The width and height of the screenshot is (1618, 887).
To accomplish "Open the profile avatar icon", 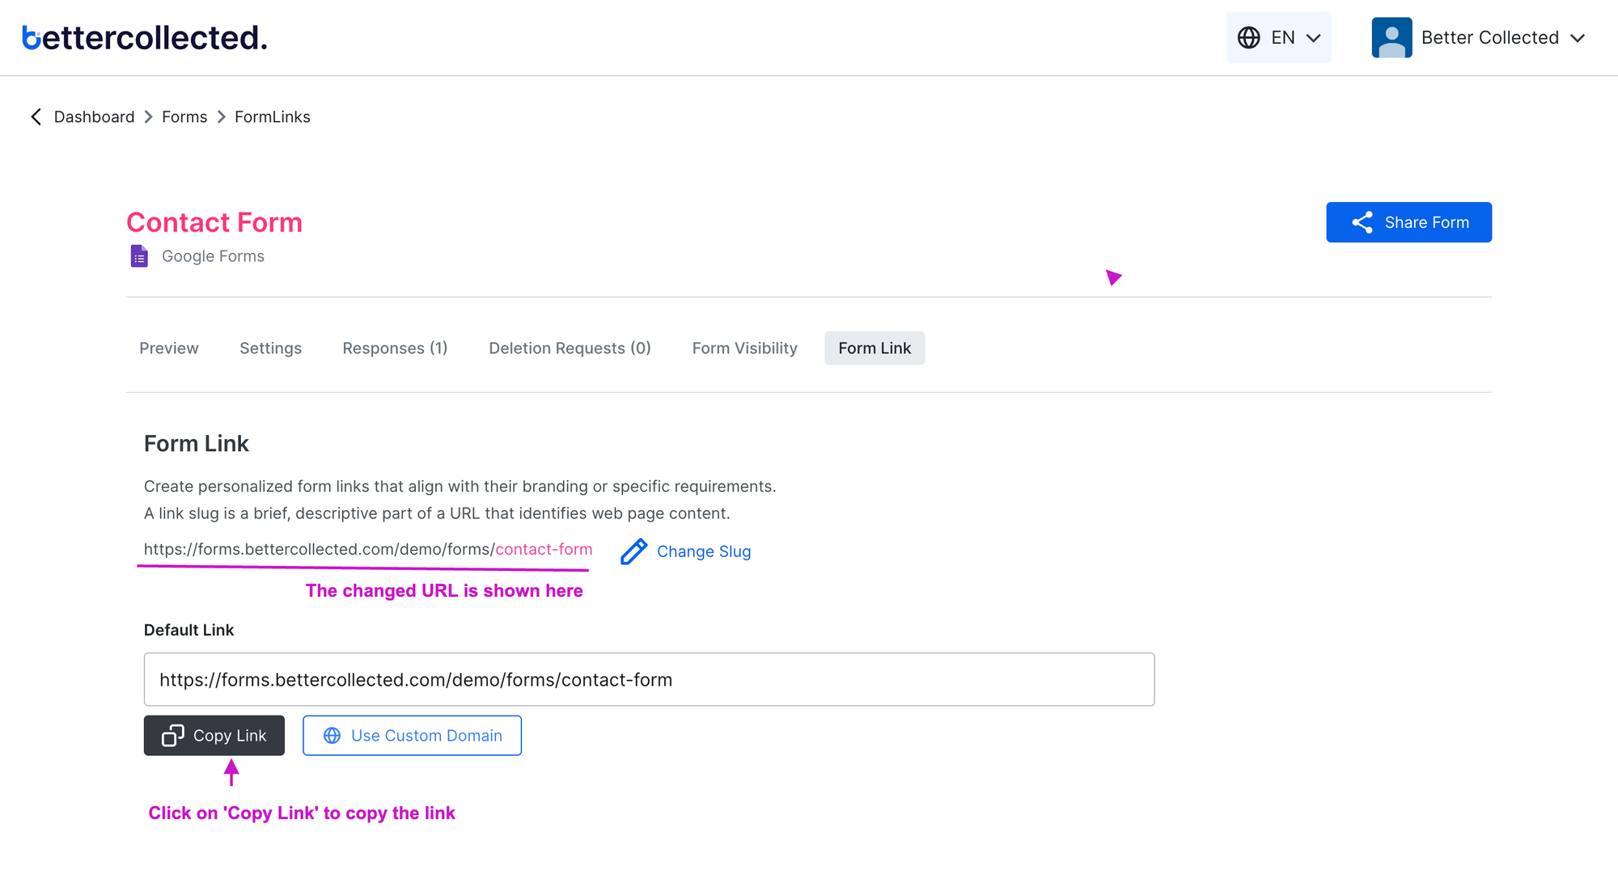I will [1391, 37].
